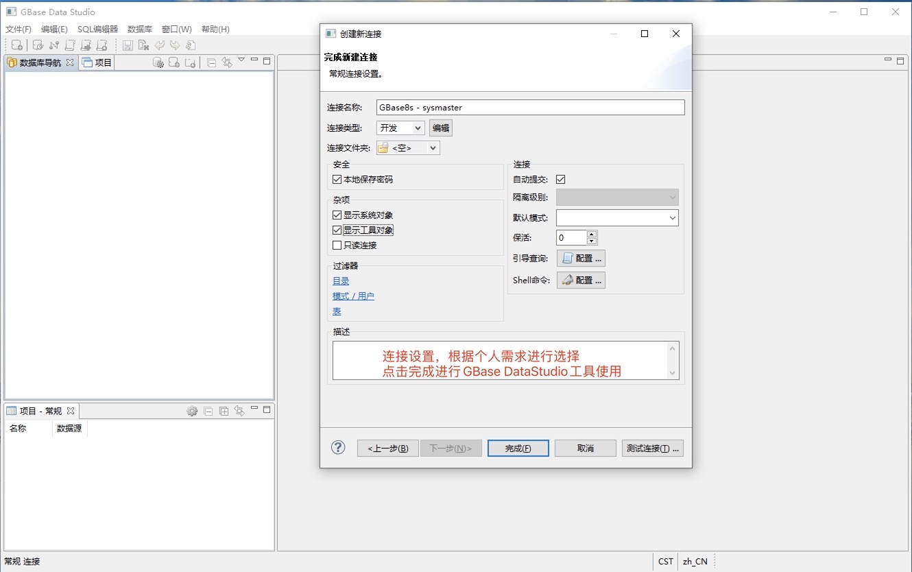Viewport: 912px width, 572px height.
Task: Open the 数据库 menu
Action: pyautogui.click(x=140, y=29)
